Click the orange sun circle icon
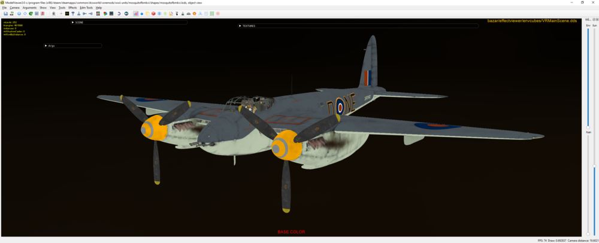Viewport: 599px width, 243px height. (195, 13)
